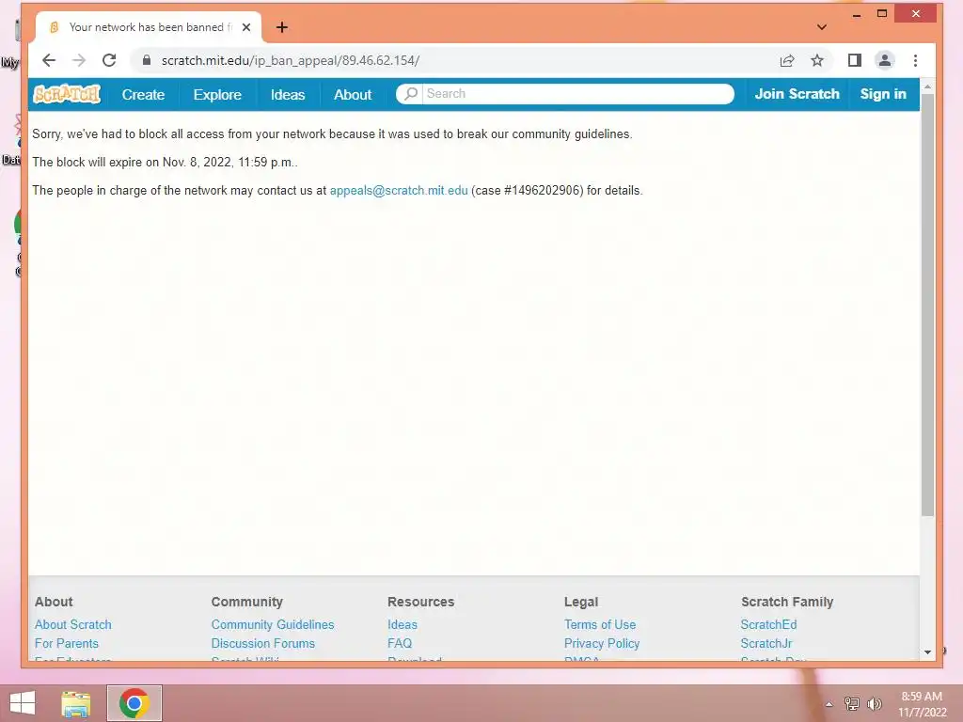Open the network tray icon
The height and width of the screenshot is (722, 963).
pyautogui.click(x=852, y=703)
